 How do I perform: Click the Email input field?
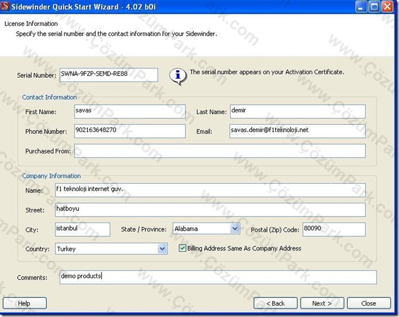pyautogui.click(x=298, y=131)
